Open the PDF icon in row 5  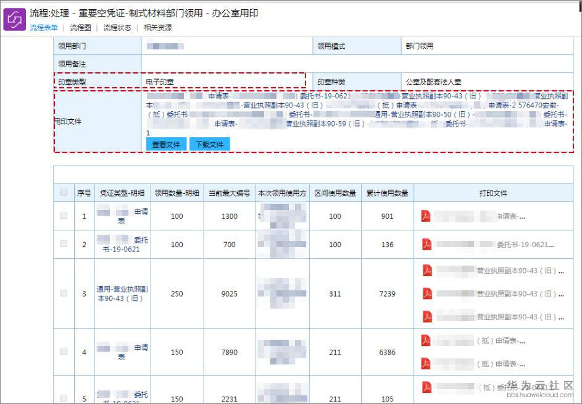(x=427, y=387)
